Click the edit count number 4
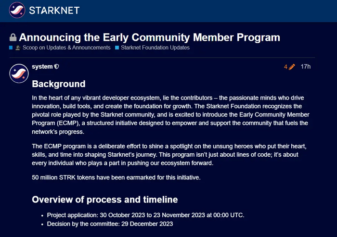337x237 pixels. [x=285, y=67]
